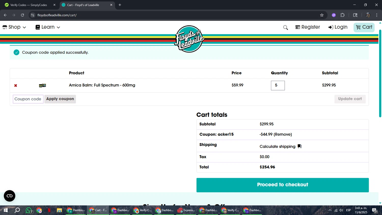Click the Update cart button
Image resolution: width=382 pixels, height=215 pixels.
click(350, 99)
